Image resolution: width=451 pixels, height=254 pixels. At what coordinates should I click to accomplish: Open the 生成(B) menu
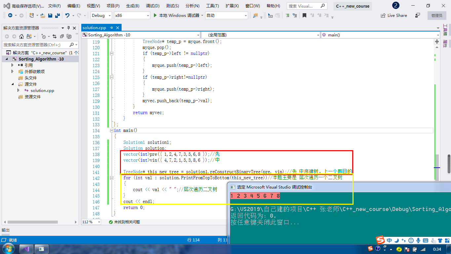(133, 6)
